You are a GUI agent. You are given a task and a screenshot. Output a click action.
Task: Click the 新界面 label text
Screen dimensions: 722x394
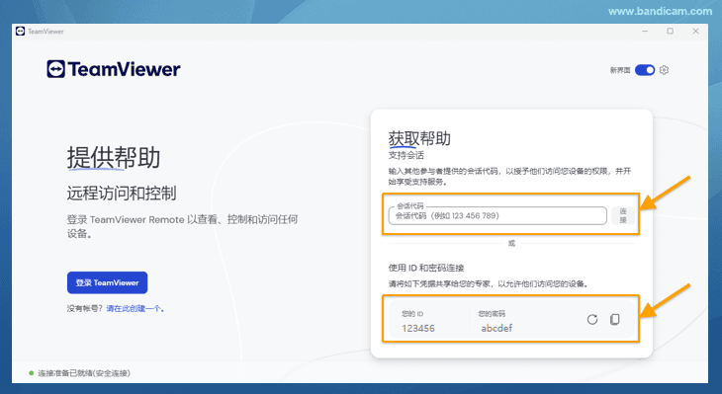pyautogui.click(x=620, y=70)
